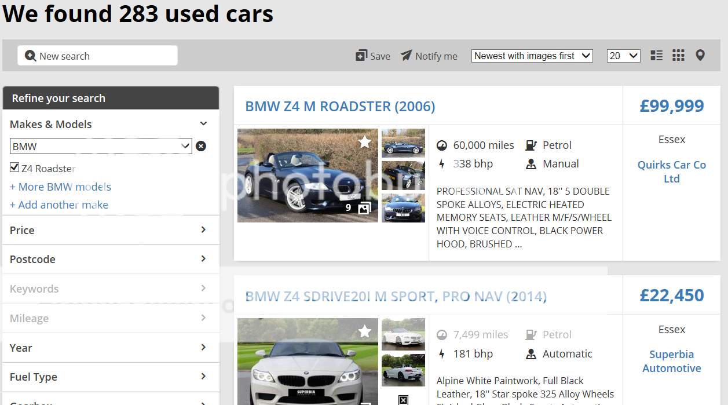
Task: Expand the Price filter
Action: coord(111,230)
